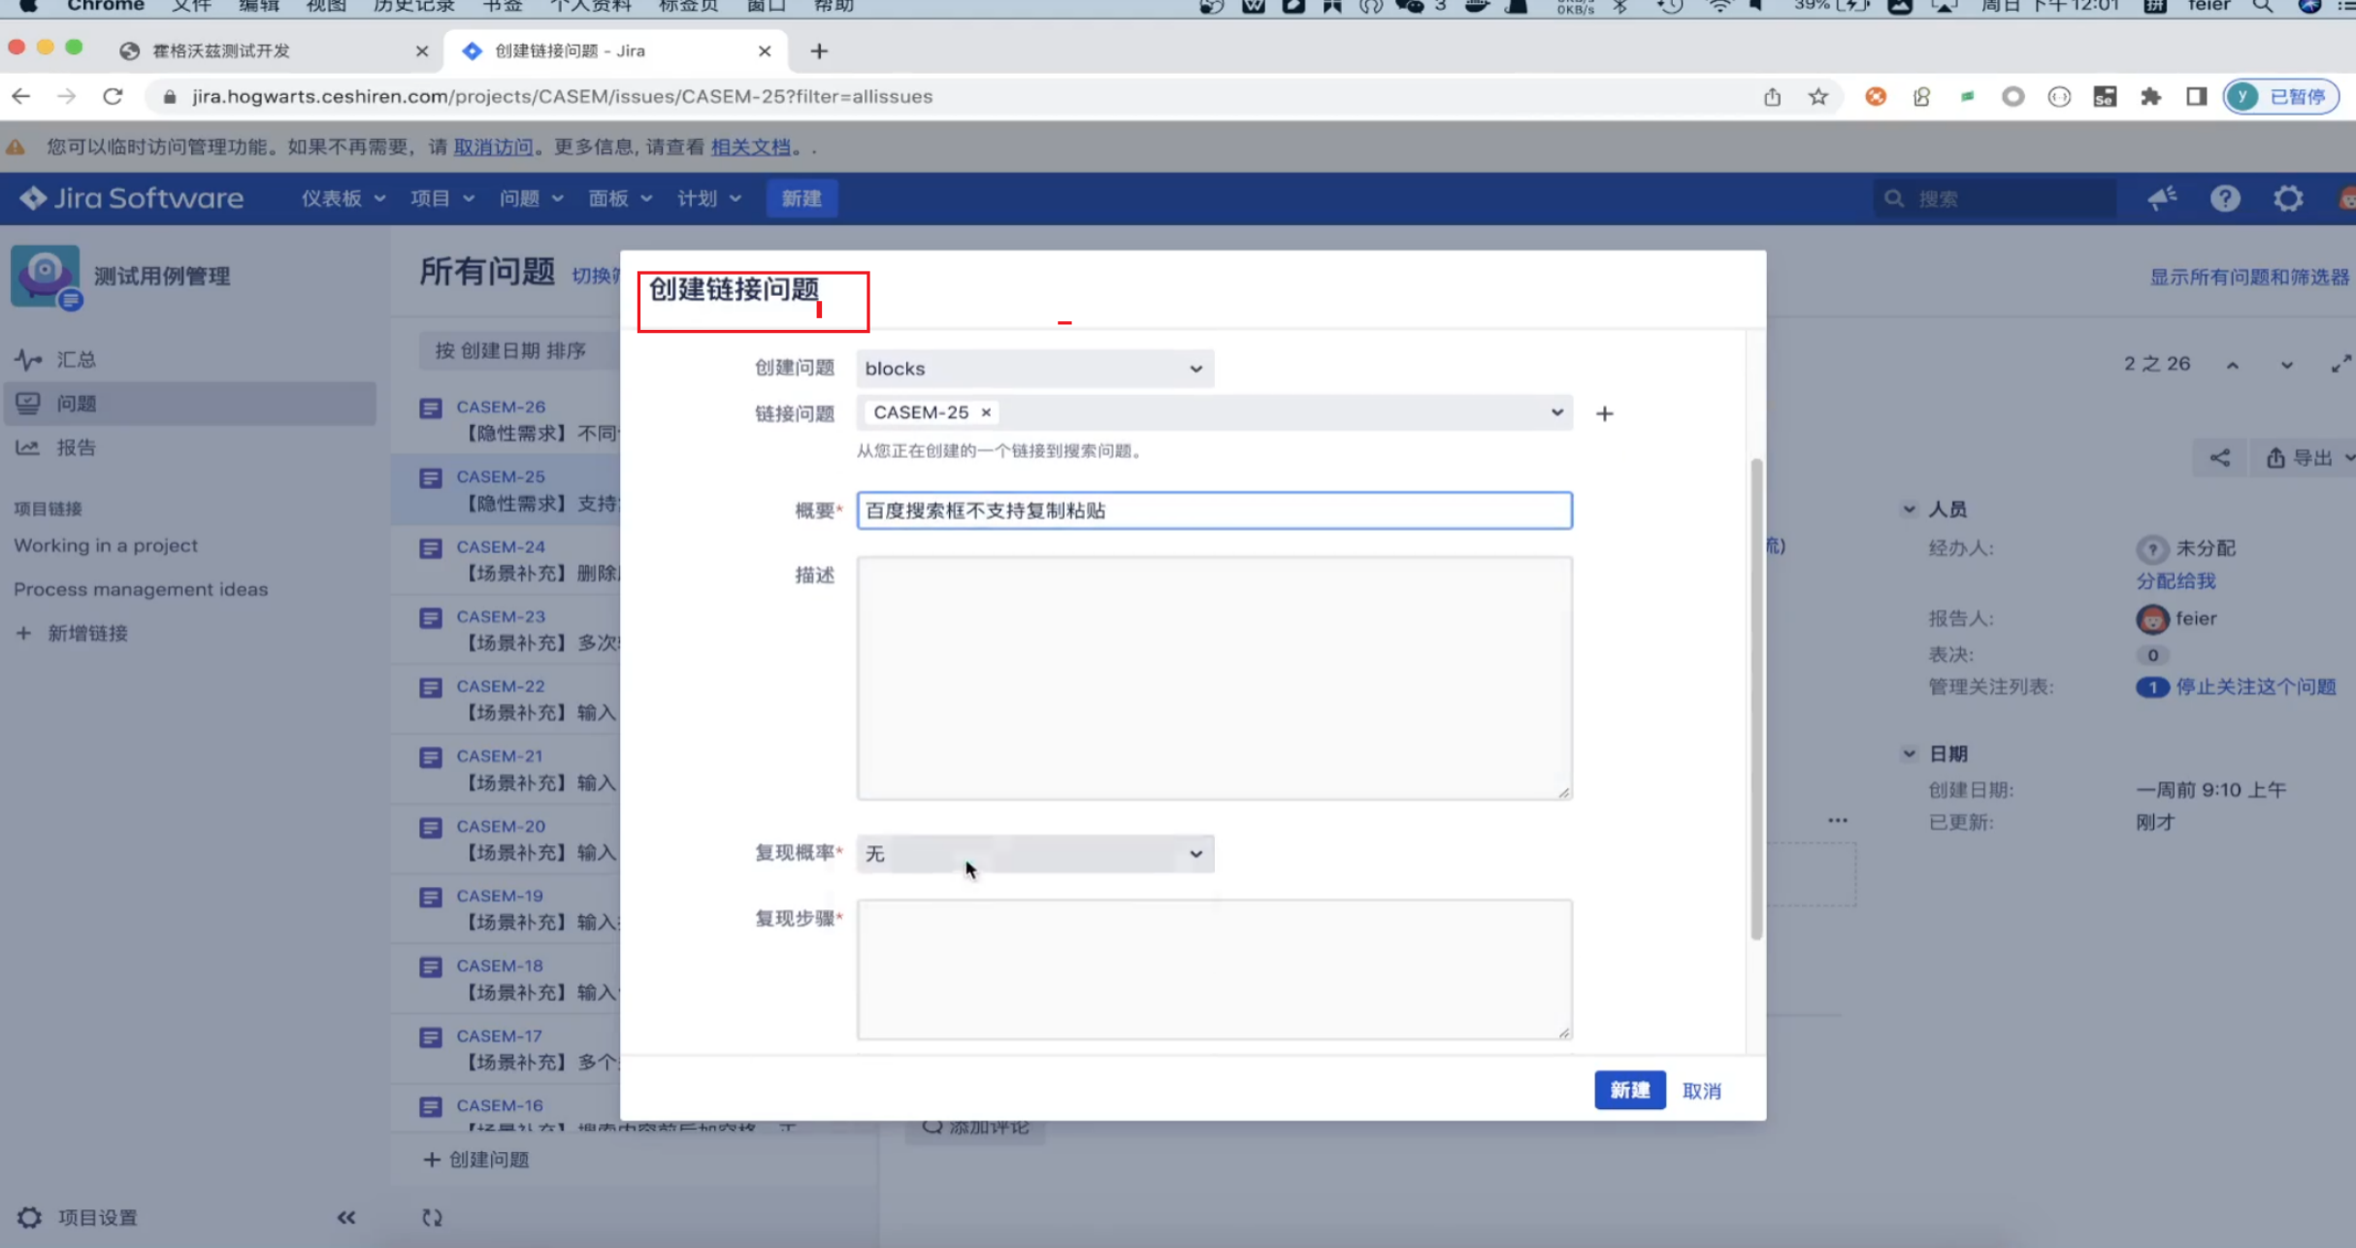Expand the Boards menu in Jira header
This screenshot has height=1248, width=2356.
pyautogui.click(x=620, y=198)
